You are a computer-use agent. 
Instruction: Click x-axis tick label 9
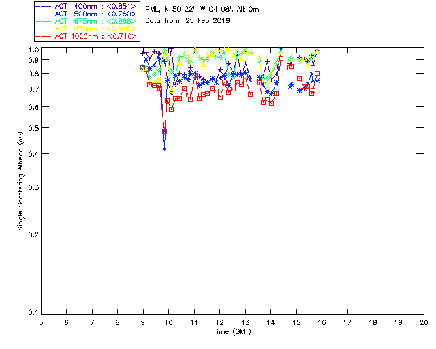143,322
